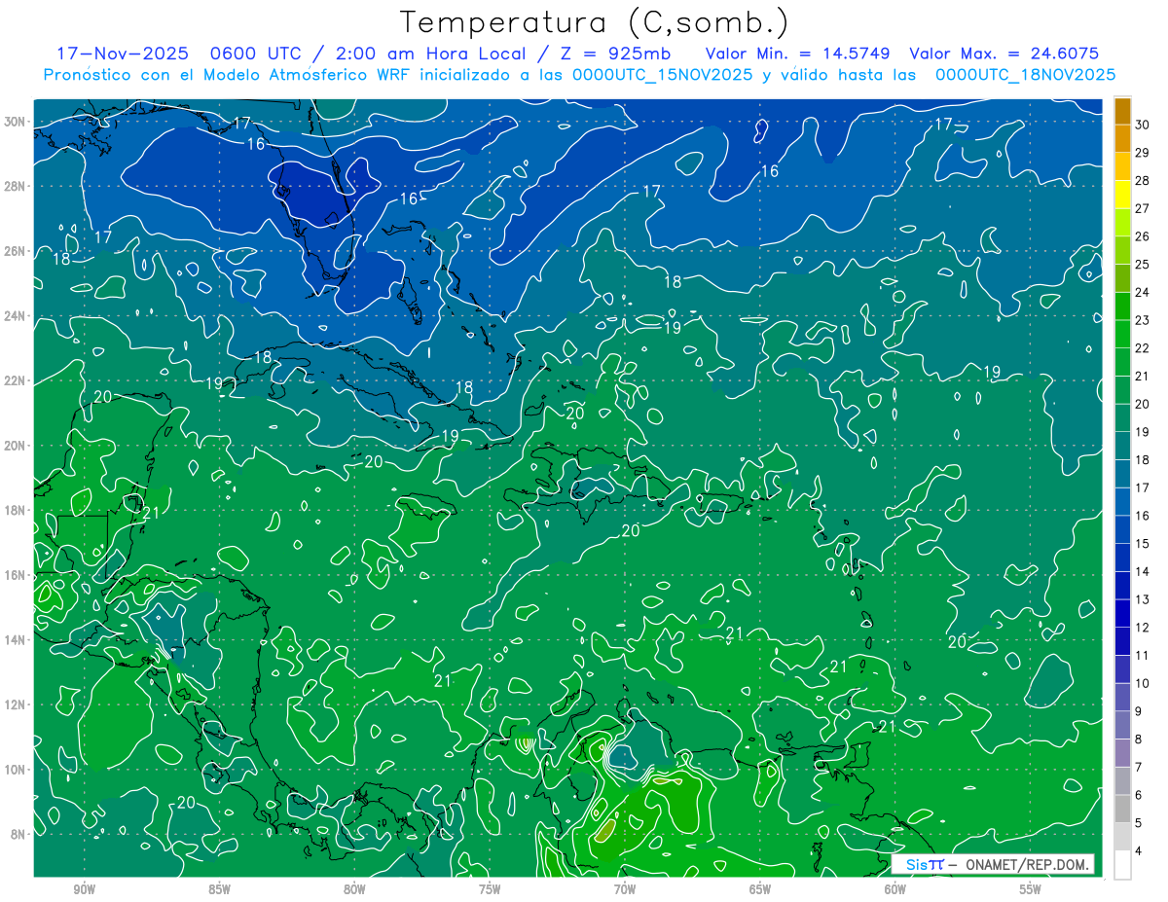The image size is (1168, 902).
Task: Click the color bar scale label "6"
Action: (1139, 795)
